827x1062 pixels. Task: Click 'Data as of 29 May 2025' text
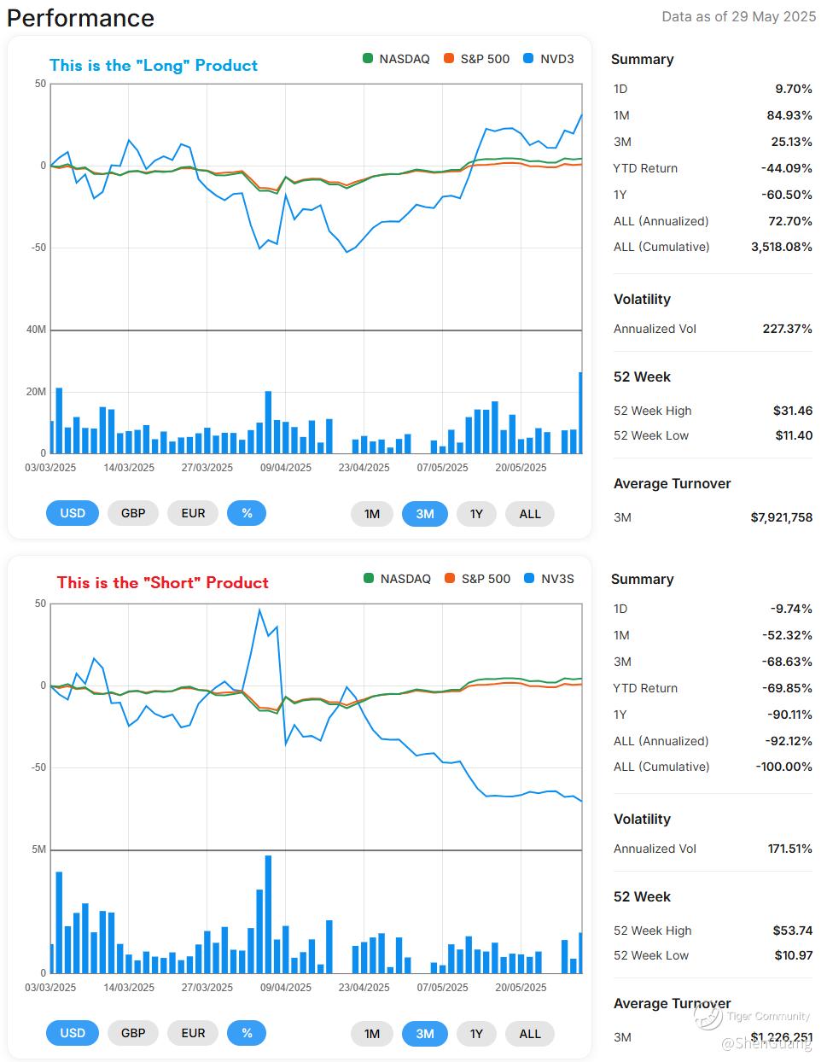[x=739, y=16]
